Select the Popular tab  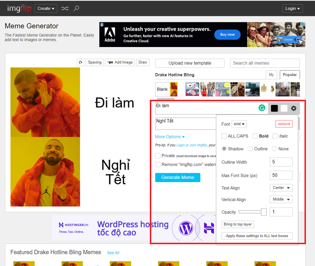pos(289,74)
